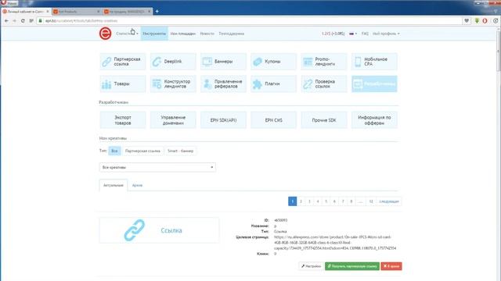
Task: Go to last pagination page 12
Action: coord(371,201)
